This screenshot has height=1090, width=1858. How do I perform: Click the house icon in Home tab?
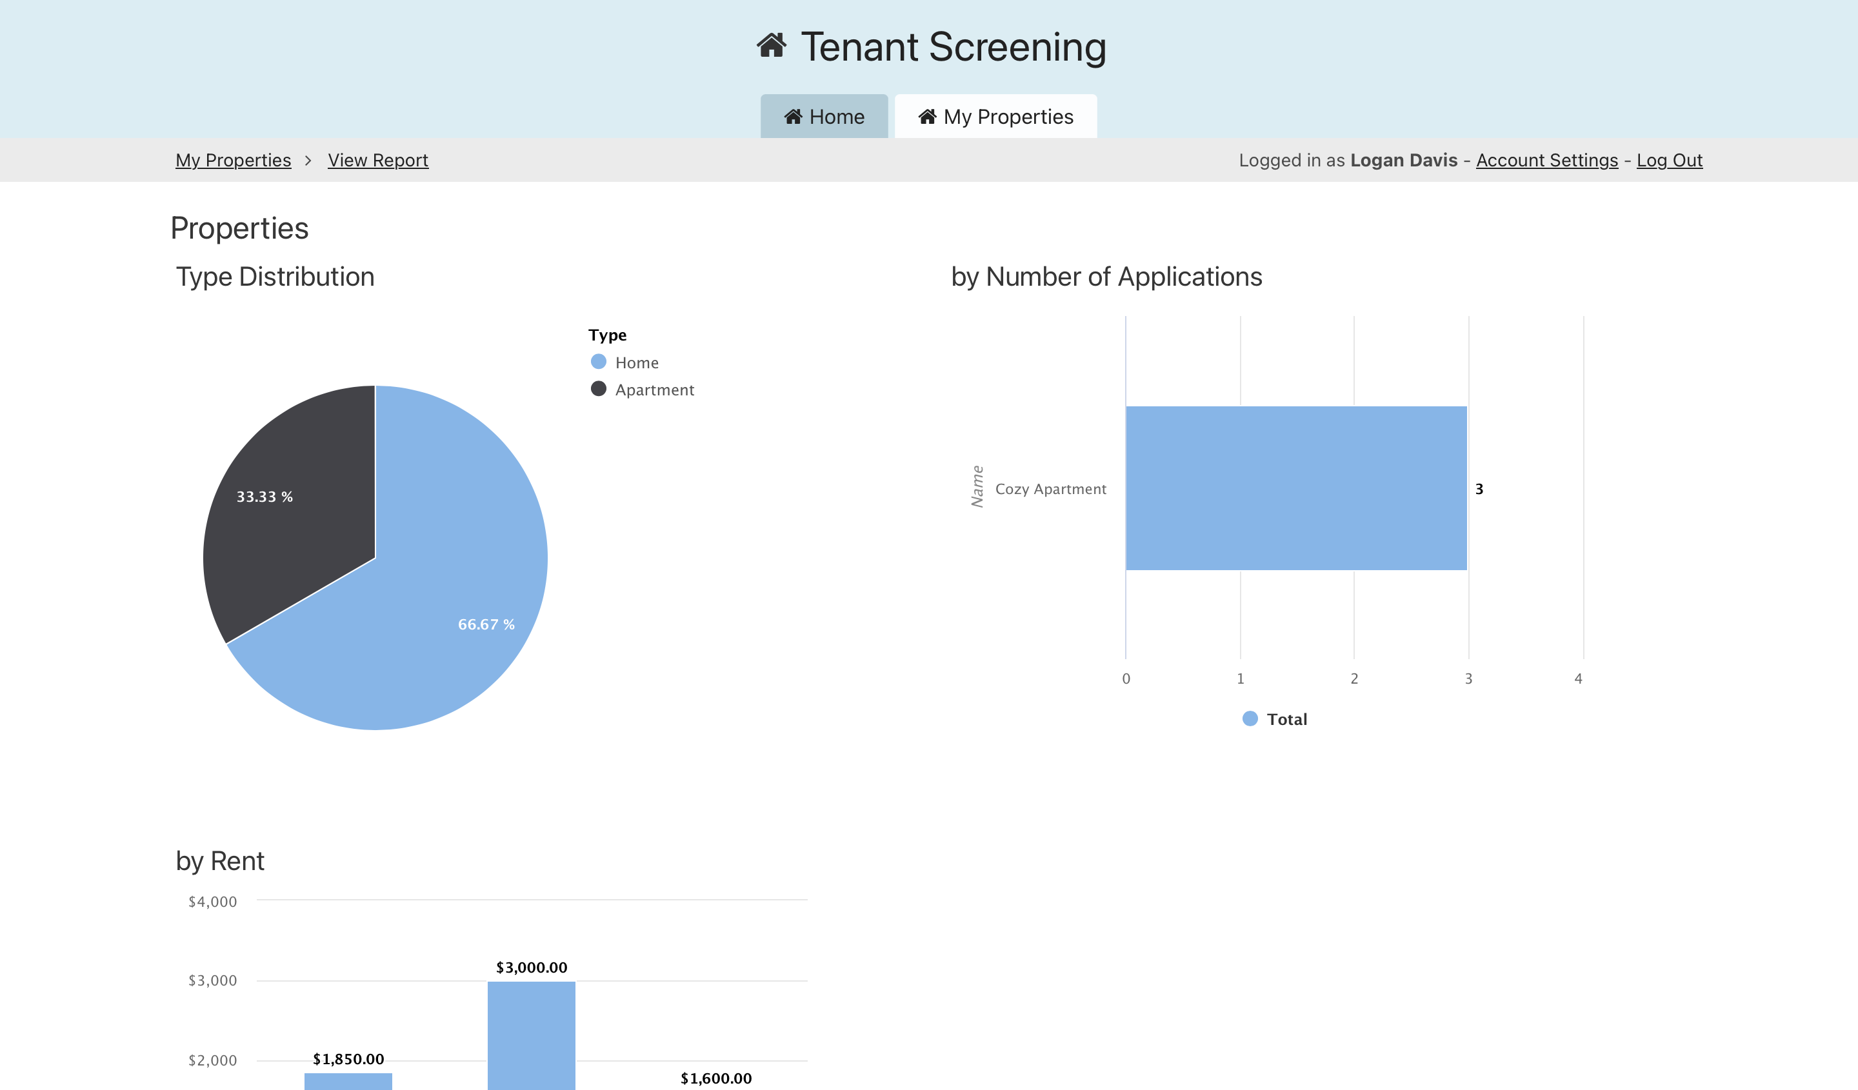[x=793, y=117]
